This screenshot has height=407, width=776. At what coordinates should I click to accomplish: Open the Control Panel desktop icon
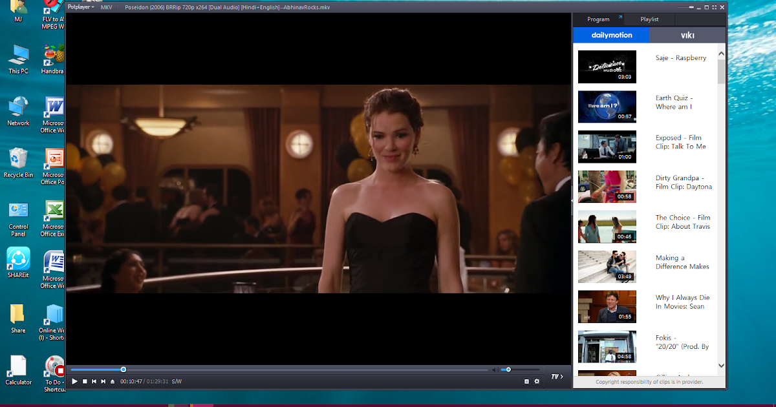pyautogui.click(x=18, y=219)
